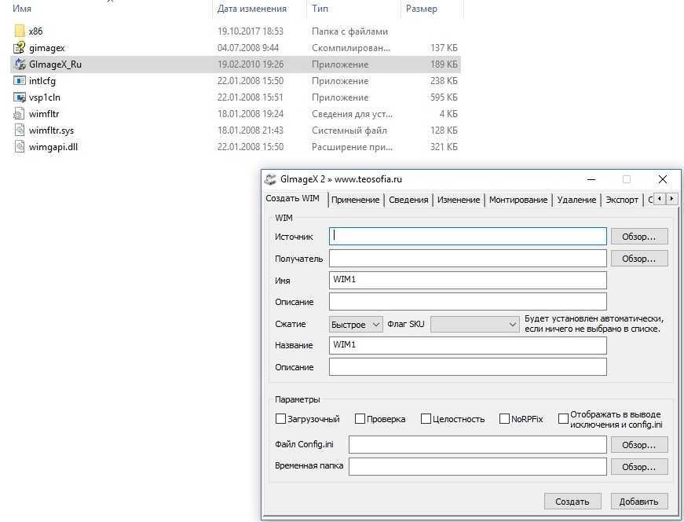This screenshot has height=522, width=684.
Task: Select the wimgapi.dll file icon
Action: (20, 147)
